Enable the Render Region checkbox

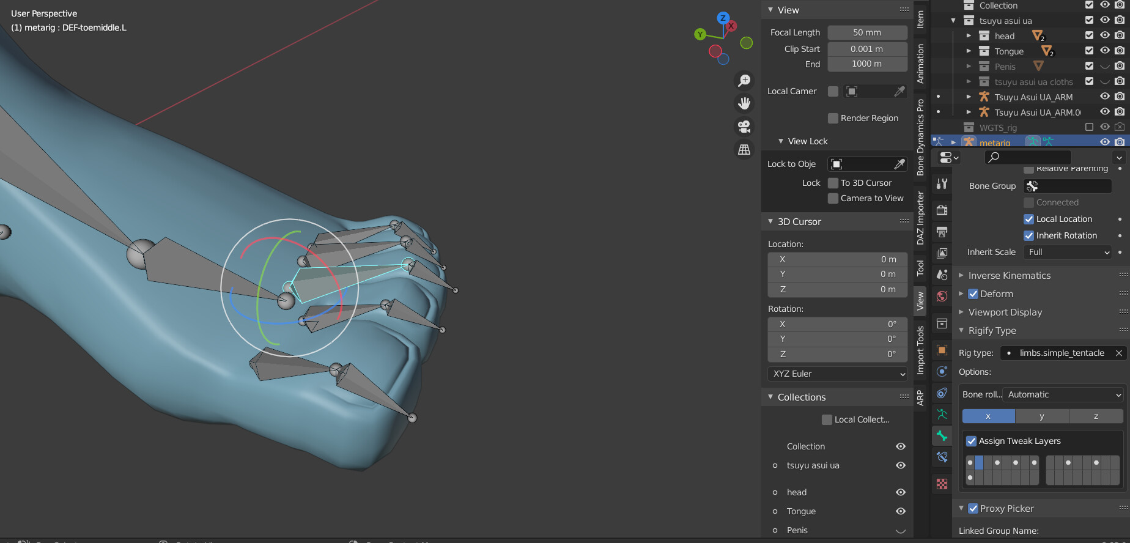click(x=833, y=118)
